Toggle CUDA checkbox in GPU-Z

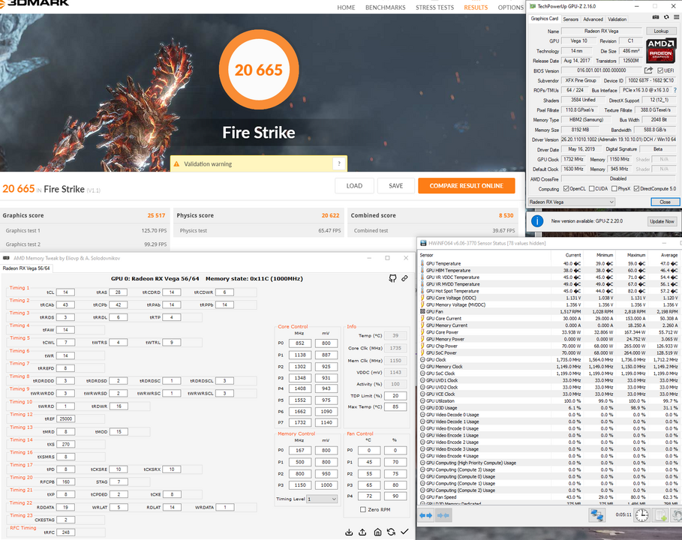tap(591, 189)
